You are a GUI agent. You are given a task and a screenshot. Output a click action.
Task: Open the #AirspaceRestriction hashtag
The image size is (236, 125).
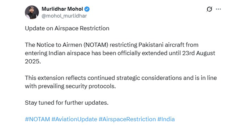click(127, 119)
